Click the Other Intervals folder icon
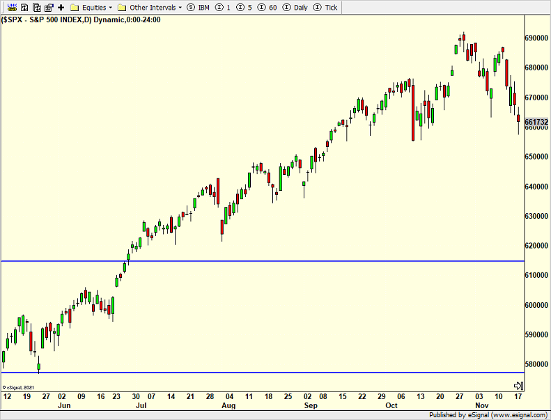This screenshot has width=551, height=420. coord(123,7)
